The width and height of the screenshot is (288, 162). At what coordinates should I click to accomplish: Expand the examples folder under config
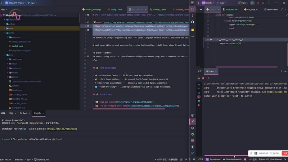(7, 37)
